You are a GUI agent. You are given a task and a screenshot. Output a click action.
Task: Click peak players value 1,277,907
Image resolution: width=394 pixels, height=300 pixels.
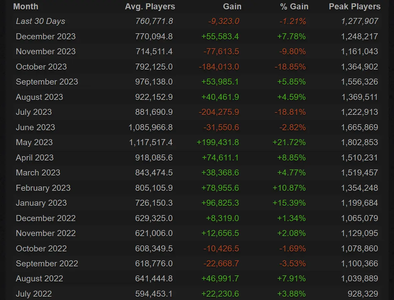point(360,21)
